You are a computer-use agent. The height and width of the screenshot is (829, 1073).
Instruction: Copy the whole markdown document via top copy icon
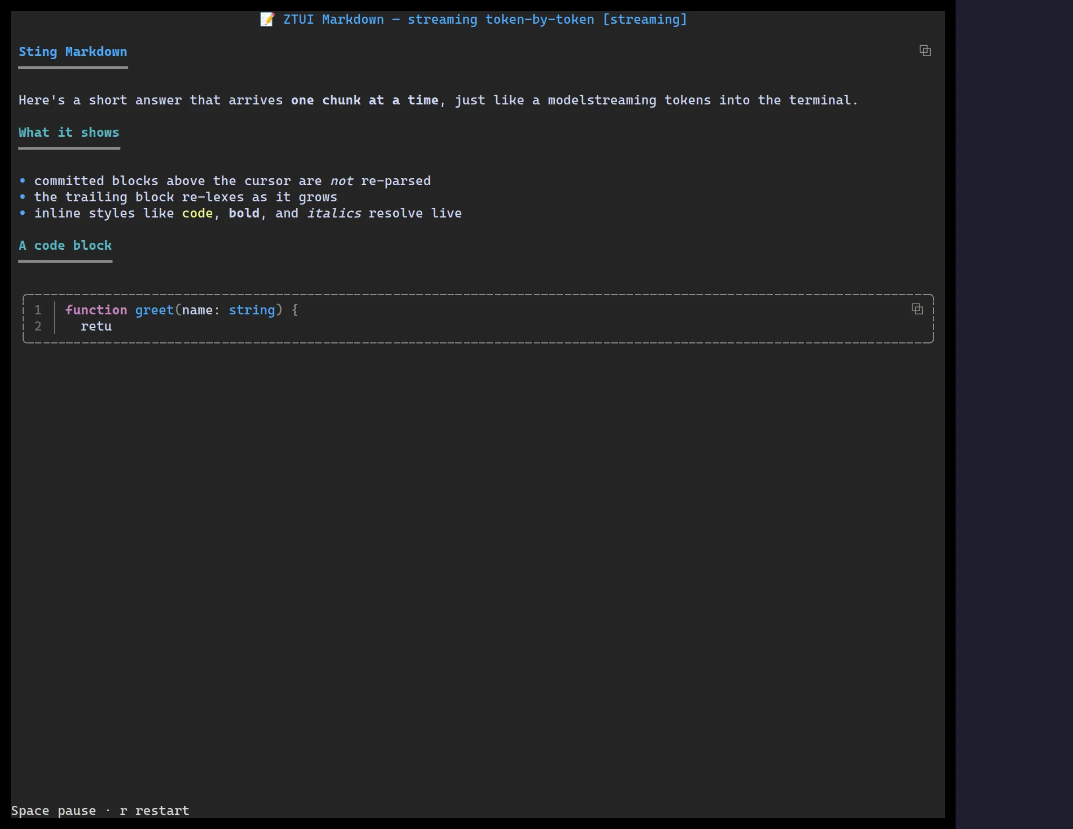925,51
